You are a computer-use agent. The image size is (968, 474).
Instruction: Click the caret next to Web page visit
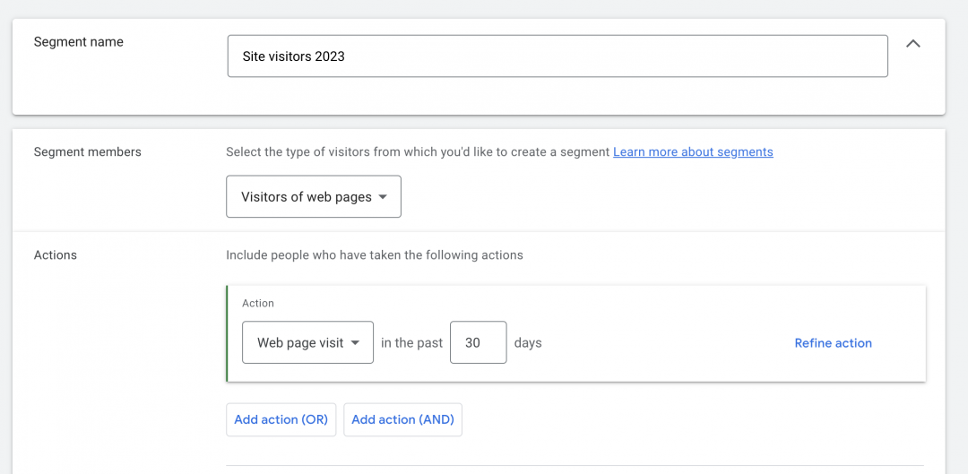[x=355, y=343]
